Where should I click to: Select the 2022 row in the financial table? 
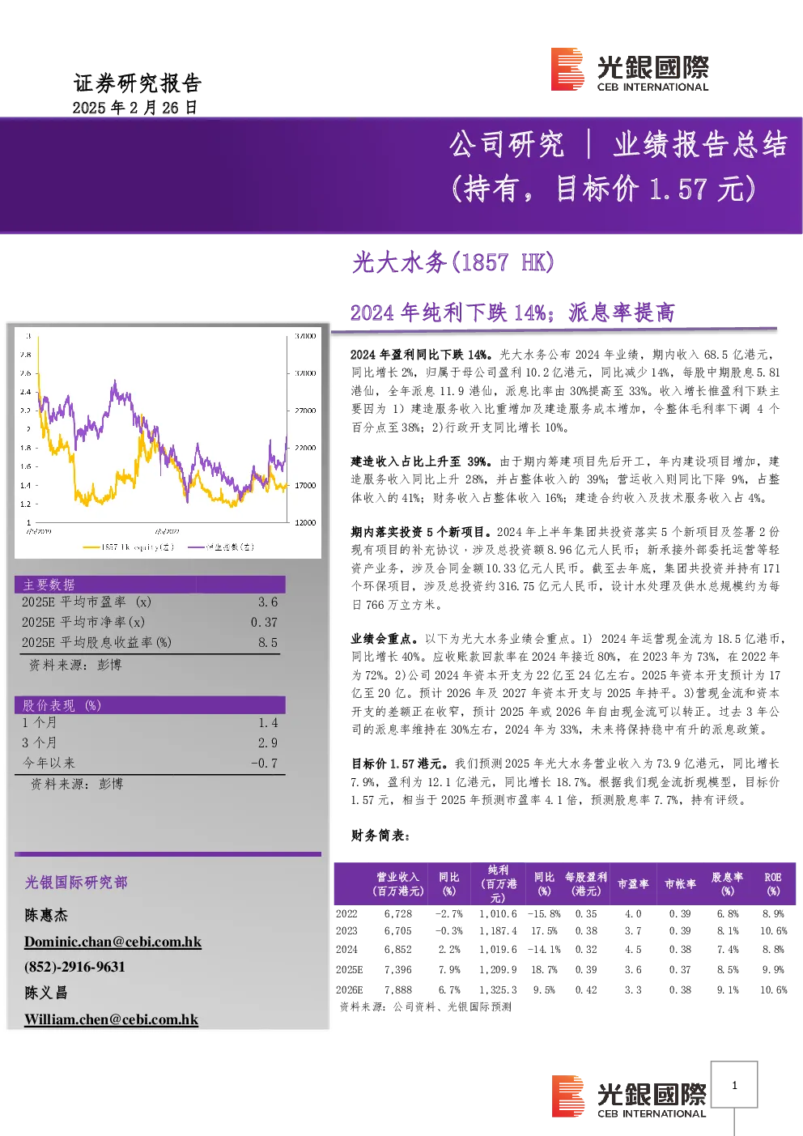pyautogui.click(x=564, y=914)
